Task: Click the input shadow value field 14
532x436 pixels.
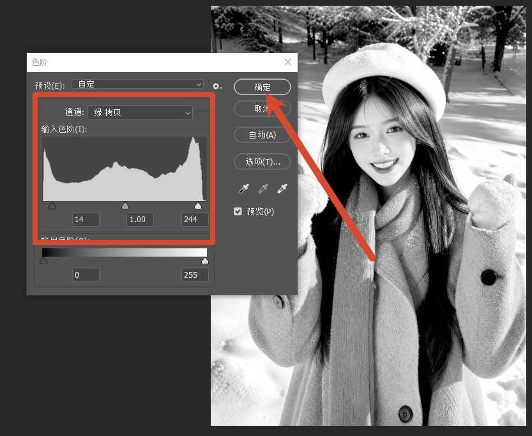Action: coord(86,220)
